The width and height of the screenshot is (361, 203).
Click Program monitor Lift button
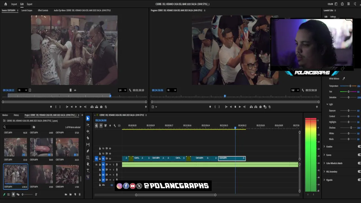tap(251, 107)
